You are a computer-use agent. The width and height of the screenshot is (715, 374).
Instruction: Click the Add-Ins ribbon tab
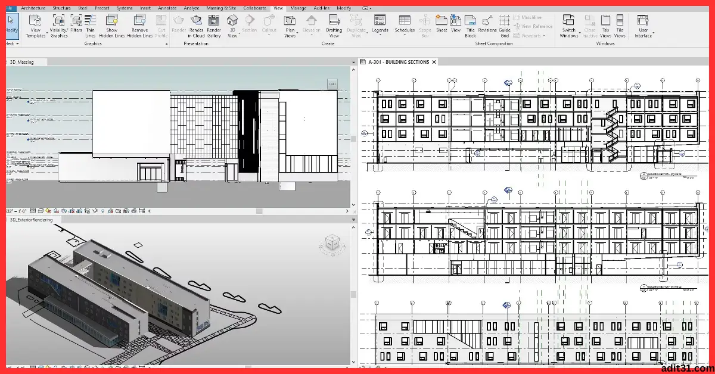322,8
